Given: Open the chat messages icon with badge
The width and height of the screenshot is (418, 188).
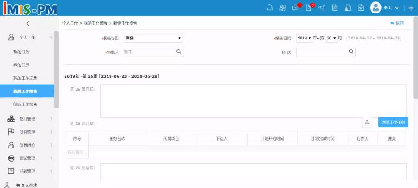Looking at the screenshot, I should [295, 7].
